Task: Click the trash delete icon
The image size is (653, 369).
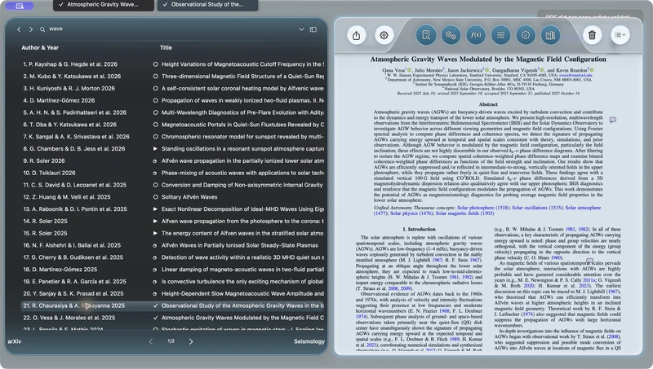Action: click(592, 35)
